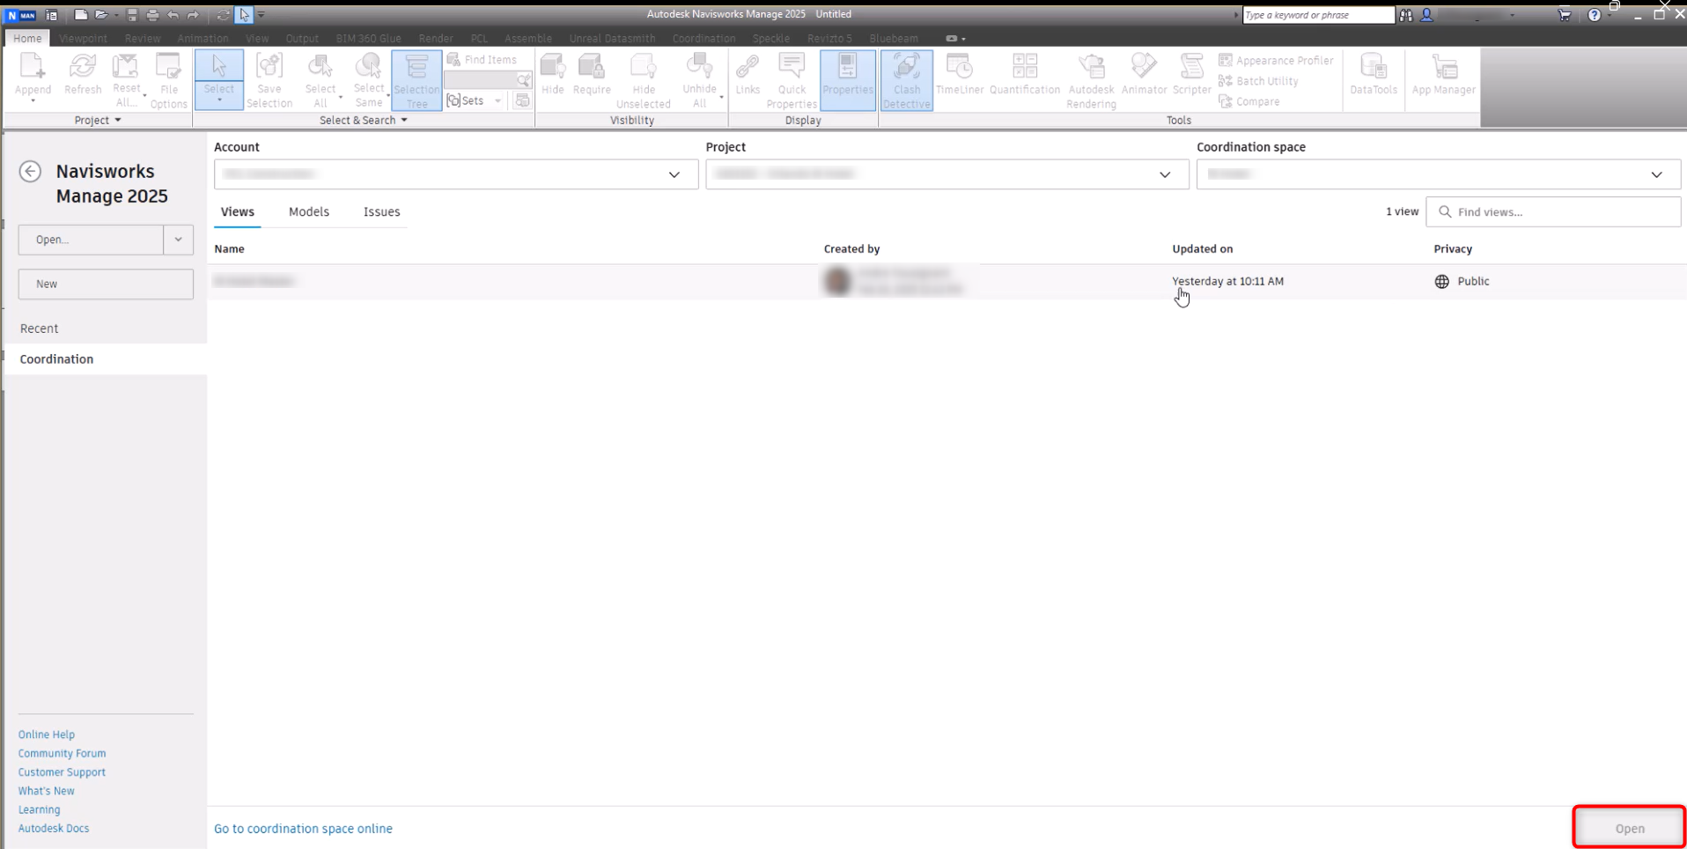This screenshot has height=849, width=1687.
Task: Open the File Options dialog
Action: tap(168, 79)
